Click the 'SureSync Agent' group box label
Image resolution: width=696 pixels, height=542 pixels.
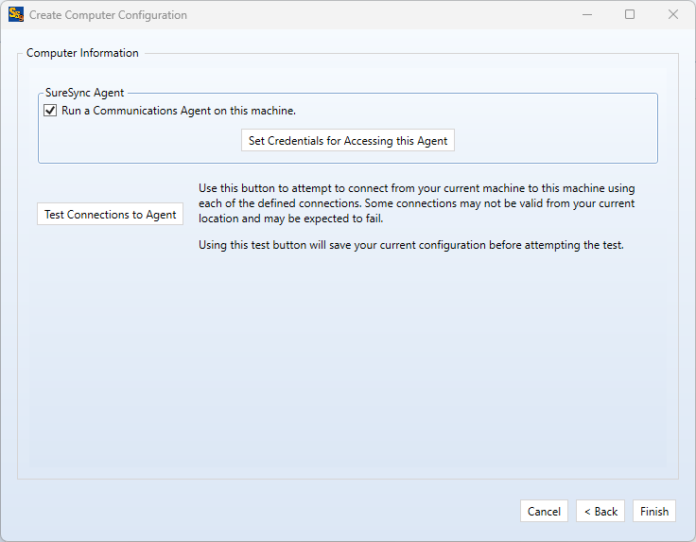tap(85, 93)
